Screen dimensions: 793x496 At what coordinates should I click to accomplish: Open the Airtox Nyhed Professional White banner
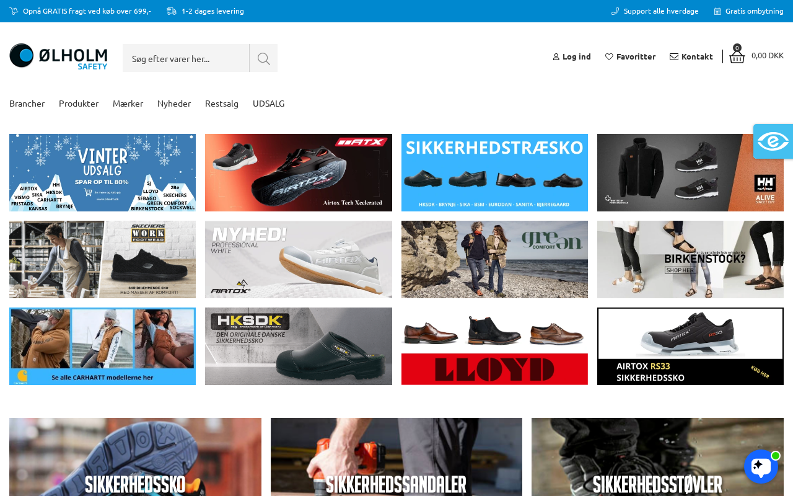(299, 260)
